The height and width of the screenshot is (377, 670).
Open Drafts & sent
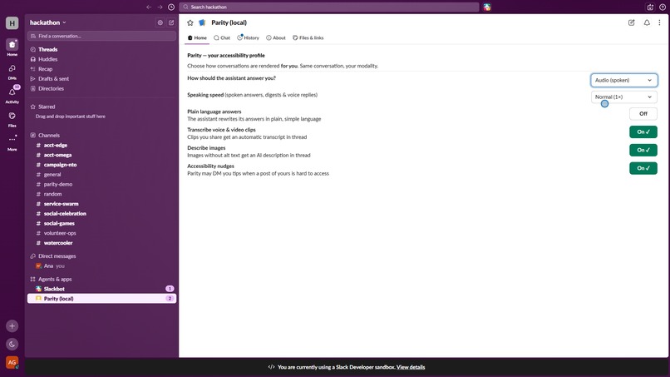[101, 79]
